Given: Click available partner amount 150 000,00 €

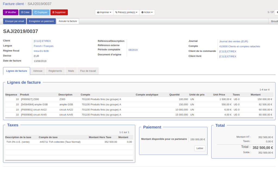Looking at the screenshot, I should pos(198,140).
